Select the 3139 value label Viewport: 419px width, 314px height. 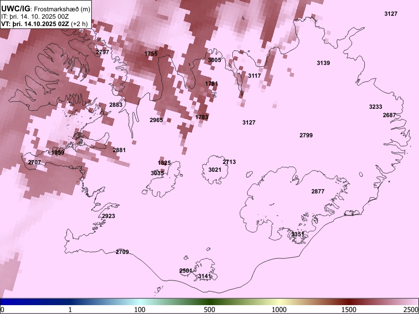(x=323, y=63)
